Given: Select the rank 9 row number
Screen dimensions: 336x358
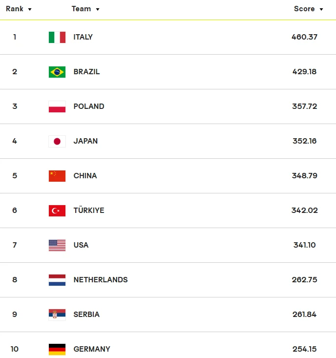Looking at the screenshot, I should 15,315.
